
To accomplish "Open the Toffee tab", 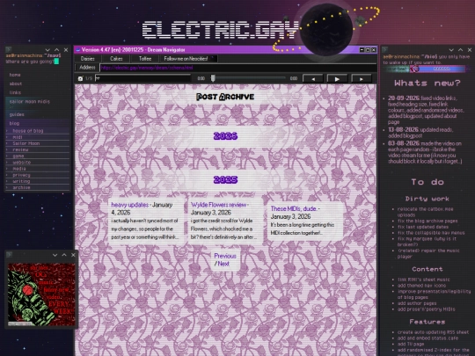I will pos(145,59).
